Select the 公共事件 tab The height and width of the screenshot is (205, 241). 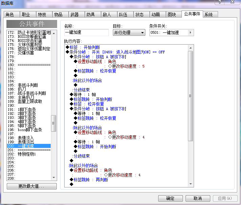click(x=192, y=14)
